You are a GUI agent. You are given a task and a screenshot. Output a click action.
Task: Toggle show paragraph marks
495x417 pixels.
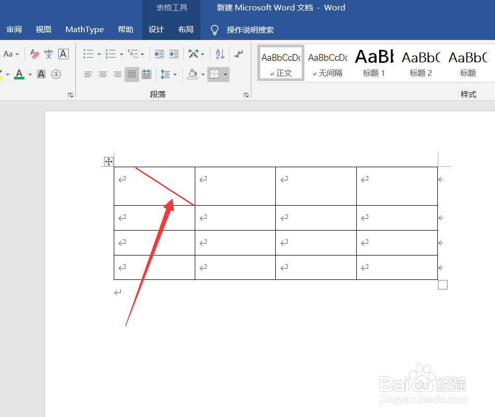[238, 54]
